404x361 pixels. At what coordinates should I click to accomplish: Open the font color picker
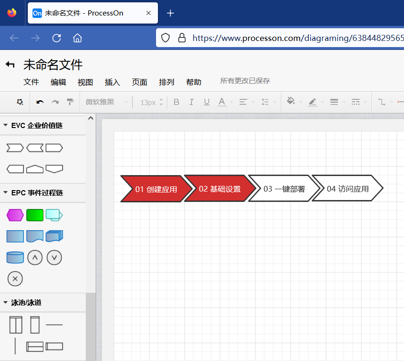(x=222, y=101)
